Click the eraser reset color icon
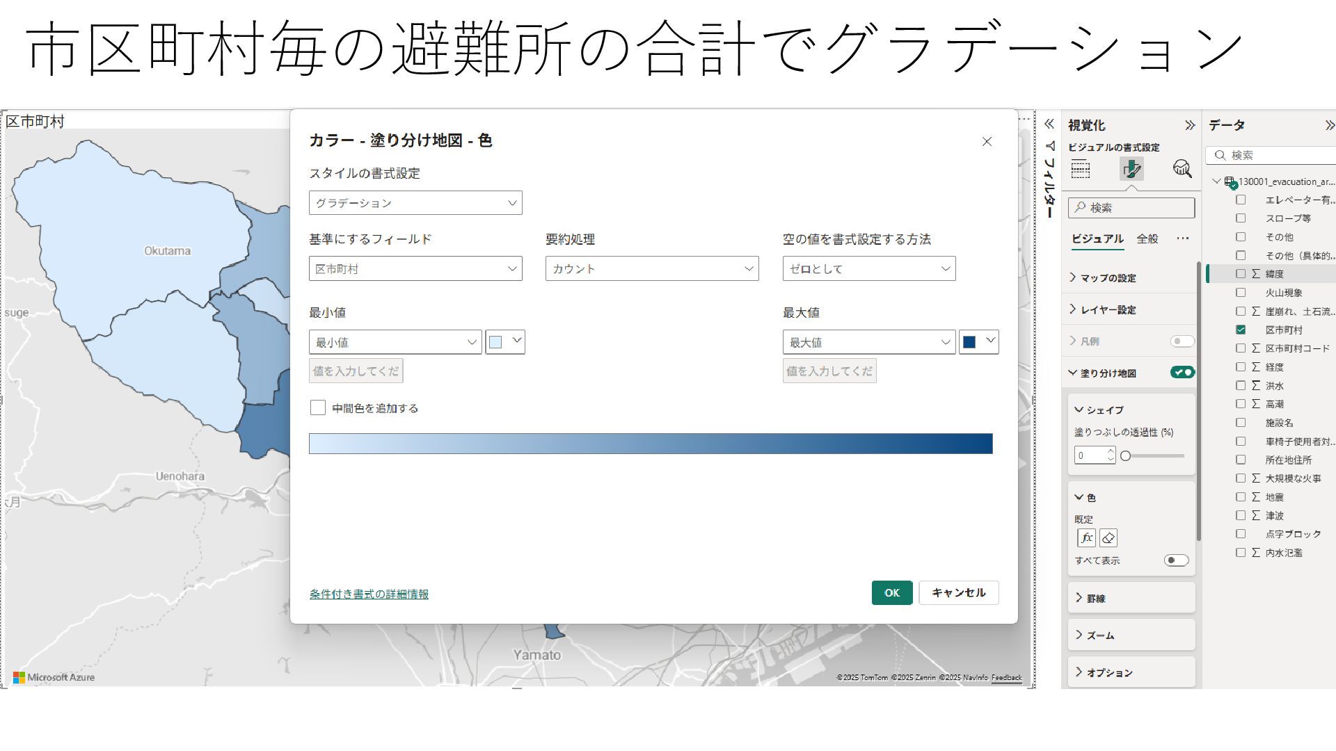This screenshot has width=1336, height=751. [x=1108, y=538]
